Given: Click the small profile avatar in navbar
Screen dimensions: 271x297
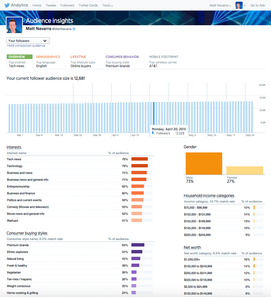Looking at the screenshot, I should (x=239, y=5).
